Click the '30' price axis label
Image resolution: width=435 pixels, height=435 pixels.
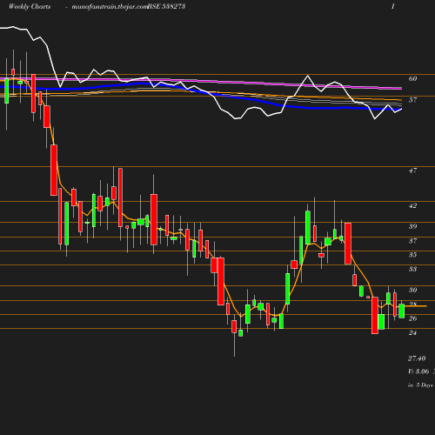[x=412, y=290]
